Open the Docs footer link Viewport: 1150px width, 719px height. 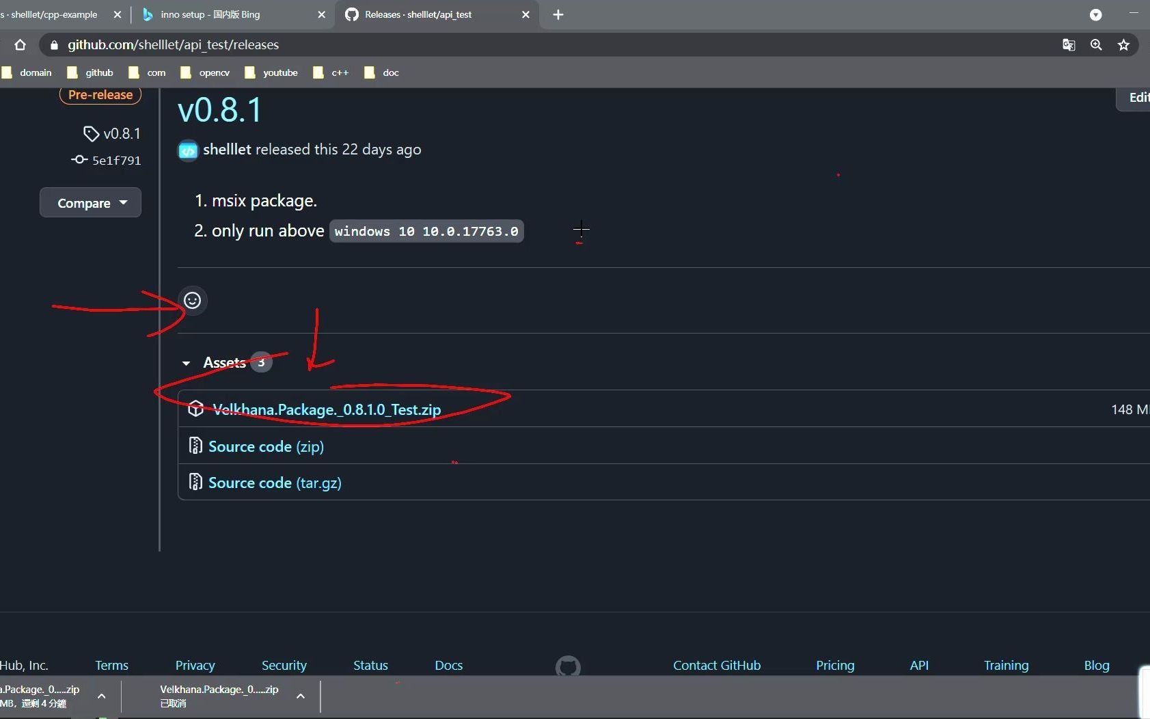tap(449, 665)
